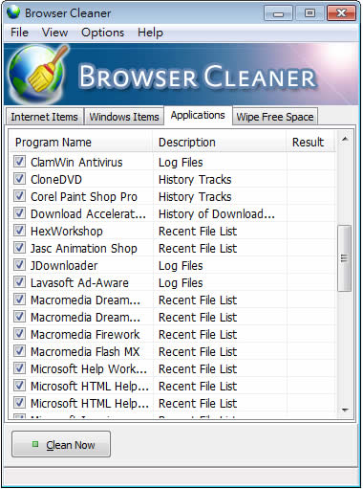Select the Corel Paint Shop Pro entry

[84, 197]
